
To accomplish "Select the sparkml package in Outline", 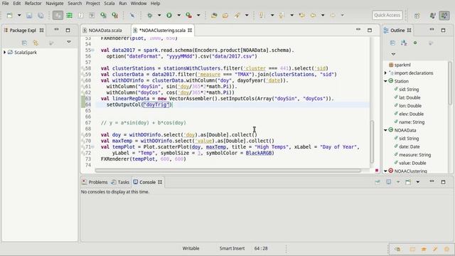I will 402,65.
